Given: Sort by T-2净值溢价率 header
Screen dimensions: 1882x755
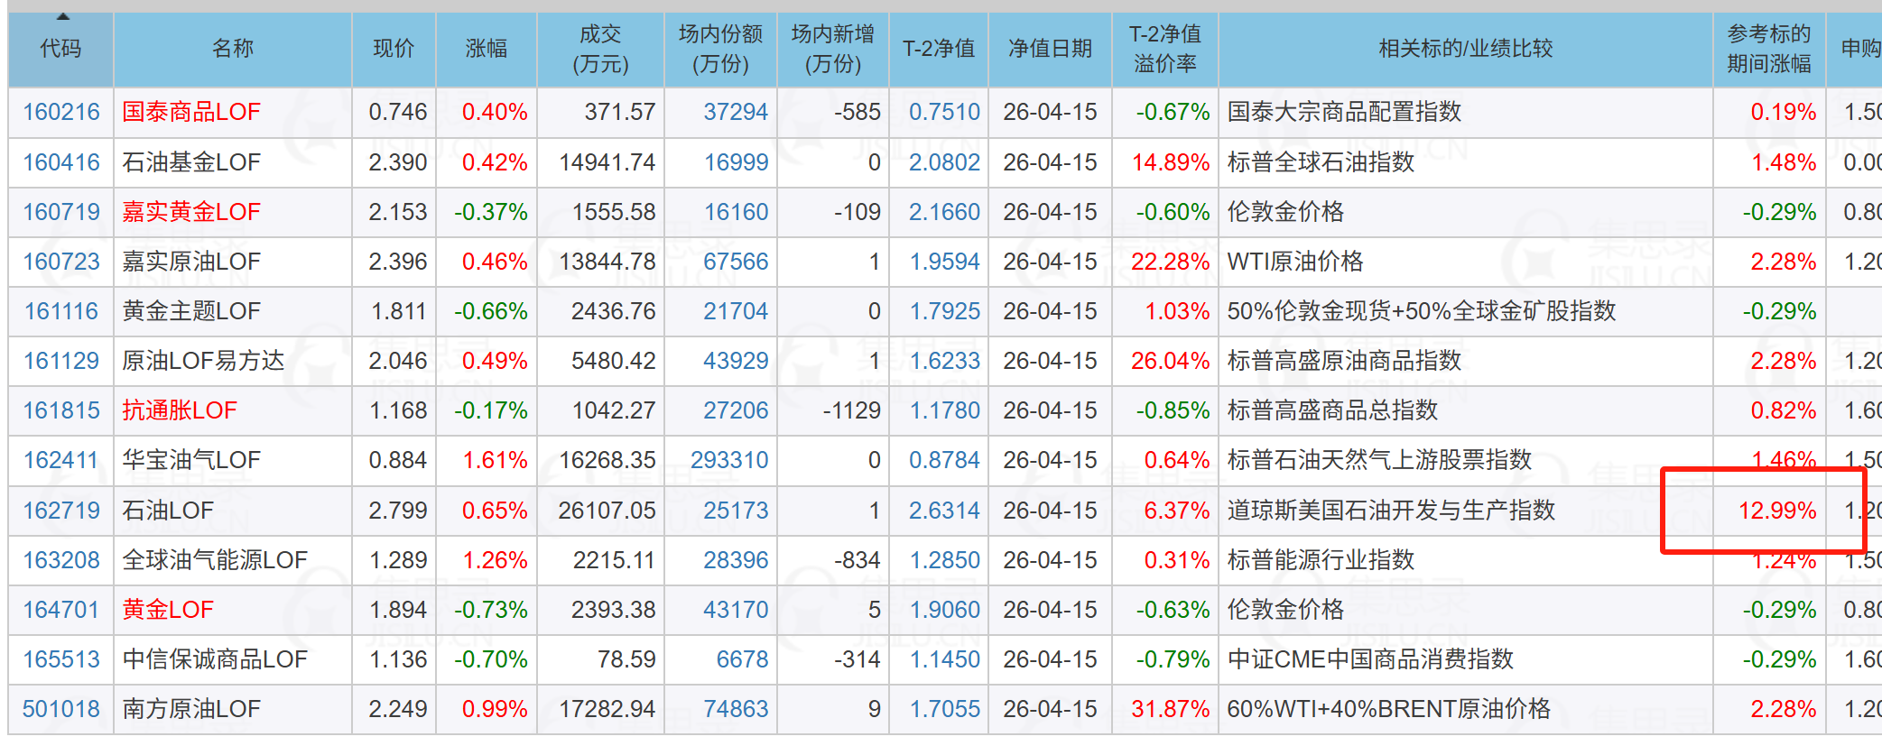Looking at the screenshot, I should point(1164,49).
